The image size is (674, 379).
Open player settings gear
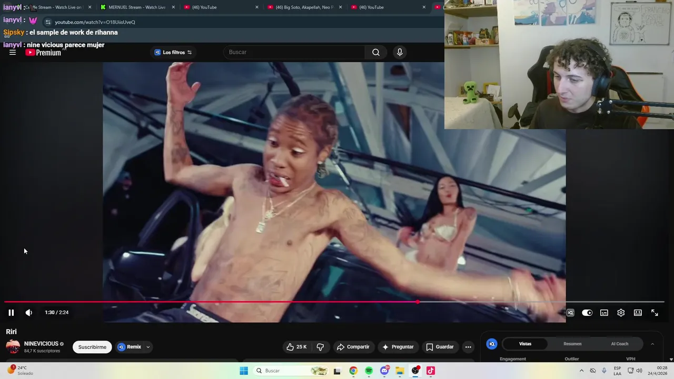621,313
